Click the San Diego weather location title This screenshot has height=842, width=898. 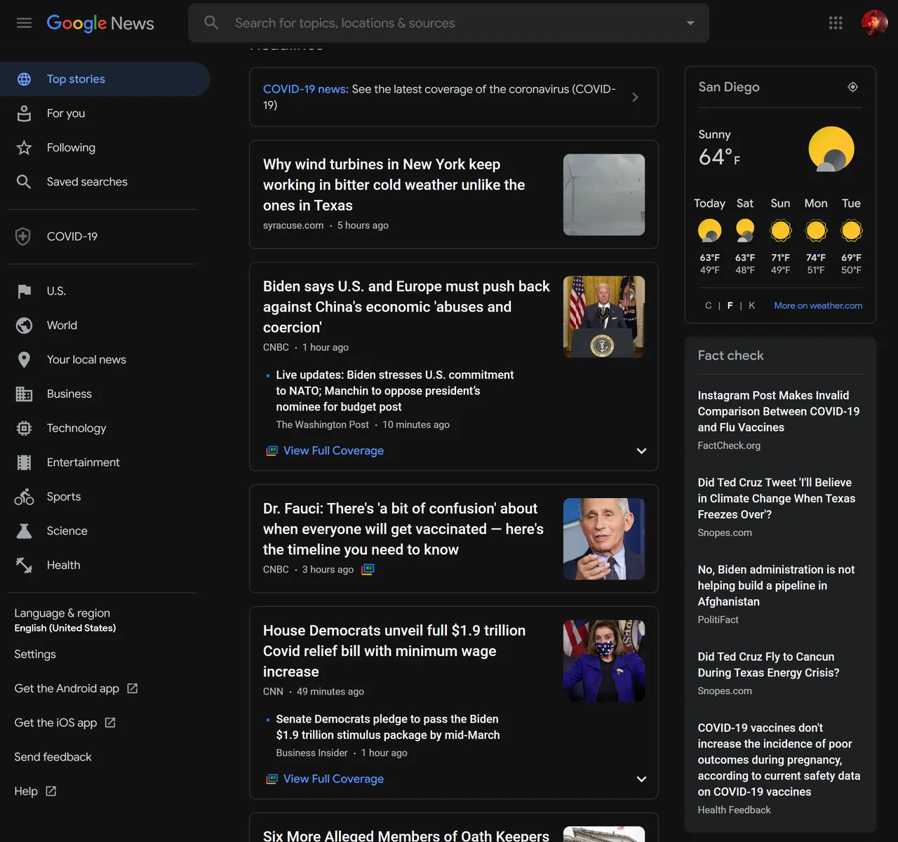click(x=729, y=87)
